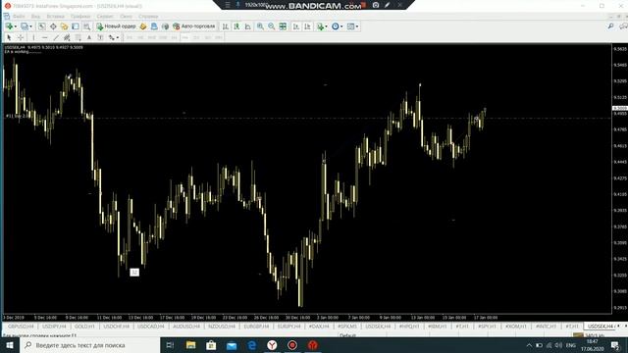
Task: Select the Fibonacci Retracement tool
Action: point(78,37)
